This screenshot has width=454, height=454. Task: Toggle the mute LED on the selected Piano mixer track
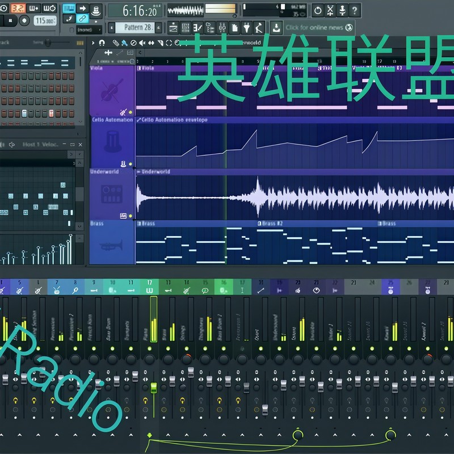click(x=149, y=348)
